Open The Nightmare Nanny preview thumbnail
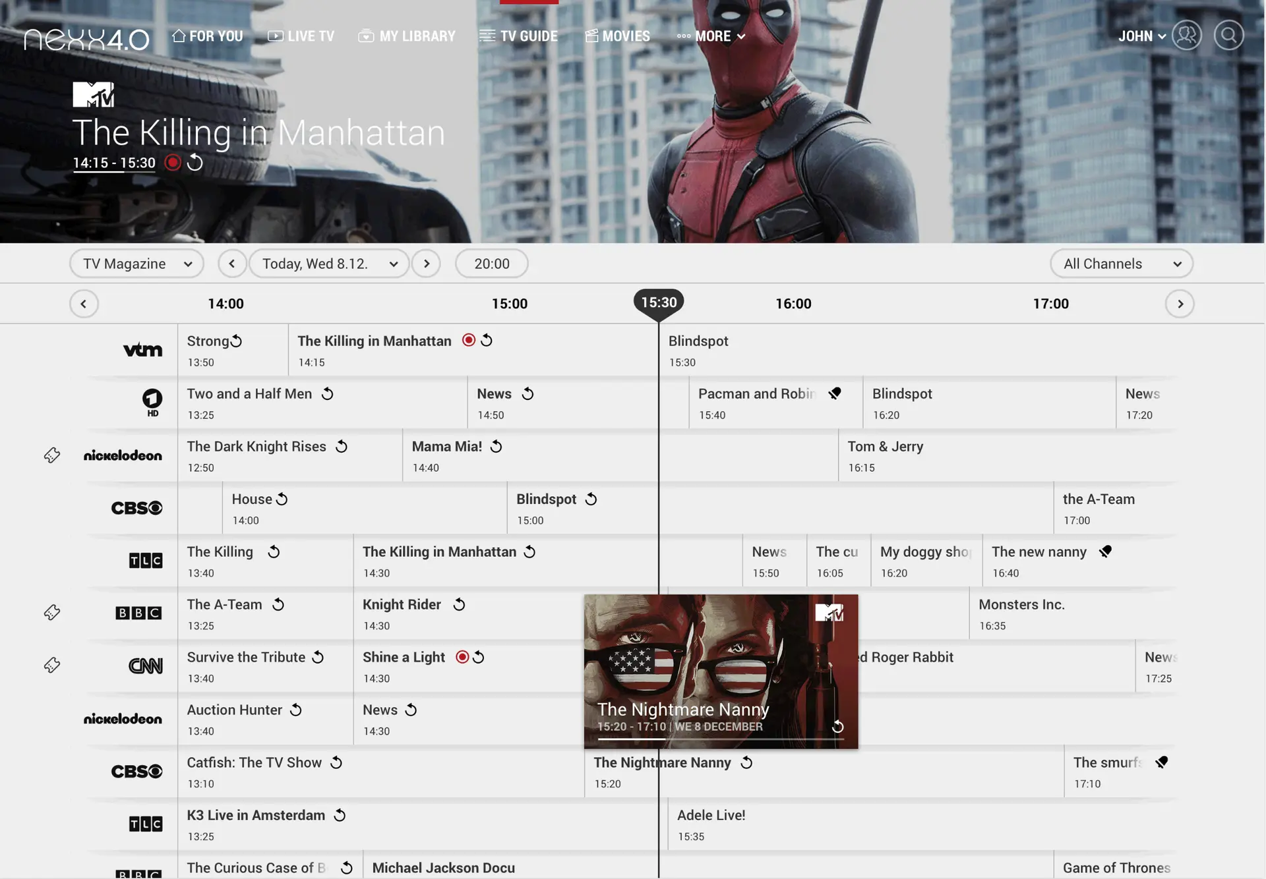Viewport: 1266px width, 879px height. point(721,671)
